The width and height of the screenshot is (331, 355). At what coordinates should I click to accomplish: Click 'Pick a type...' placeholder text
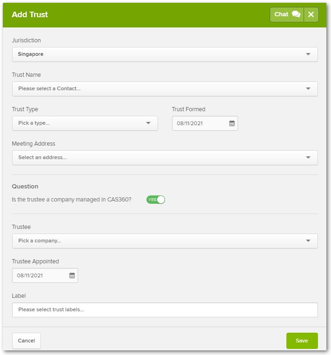(34, 123)
